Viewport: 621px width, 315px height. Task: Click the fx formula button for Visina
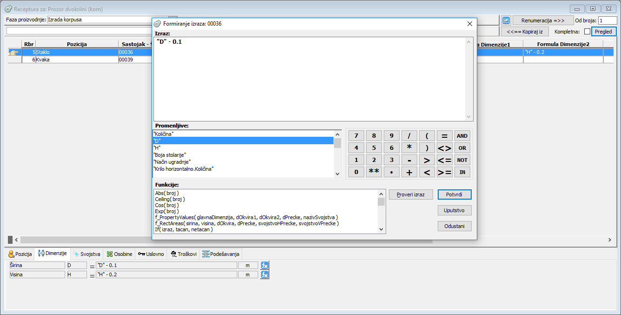[265, 275]
